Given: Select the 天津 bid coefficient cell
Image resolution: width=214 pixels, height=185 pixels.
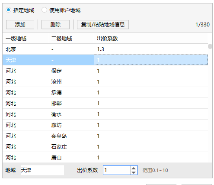Looking at the screenshot, I should point(151,60).
